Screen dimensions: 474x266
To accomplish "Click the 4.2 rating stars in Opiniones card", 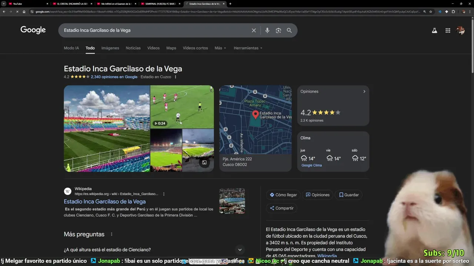I will point(326,113).
